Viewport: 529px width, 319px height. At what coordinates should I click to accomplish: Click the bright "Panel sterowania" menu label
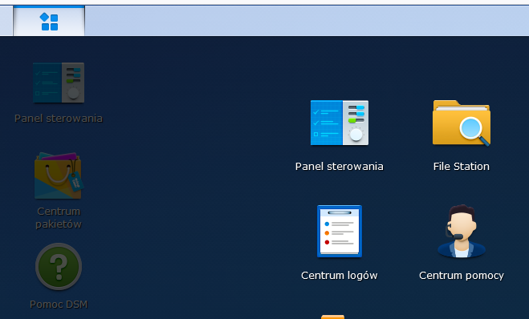point(340,167)
